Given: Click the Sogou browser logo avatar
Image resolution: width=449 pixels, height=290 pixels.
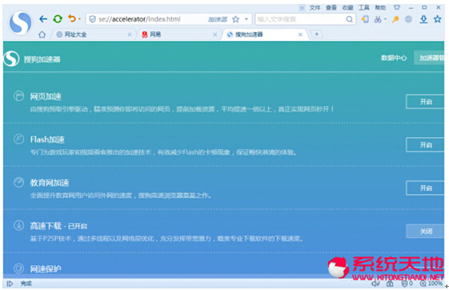Looking at the screenshot, I should [20, 22].
